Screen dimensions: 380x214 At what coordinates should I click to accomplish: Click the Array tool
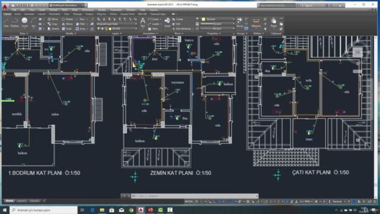point(81,29)
